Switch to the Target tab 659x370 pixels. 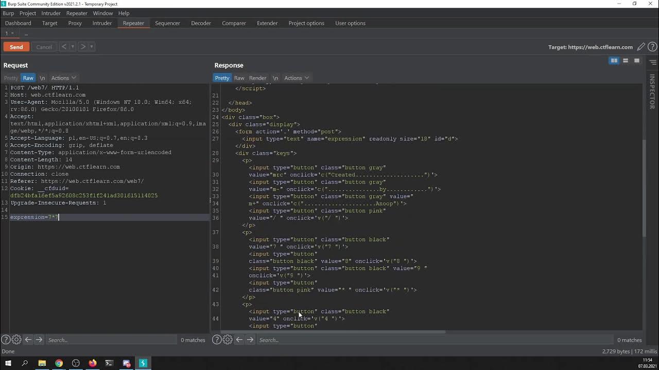click(x=49, y=23)
